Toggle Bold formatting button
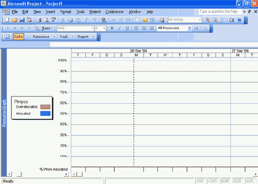 [x=112, y=28]
